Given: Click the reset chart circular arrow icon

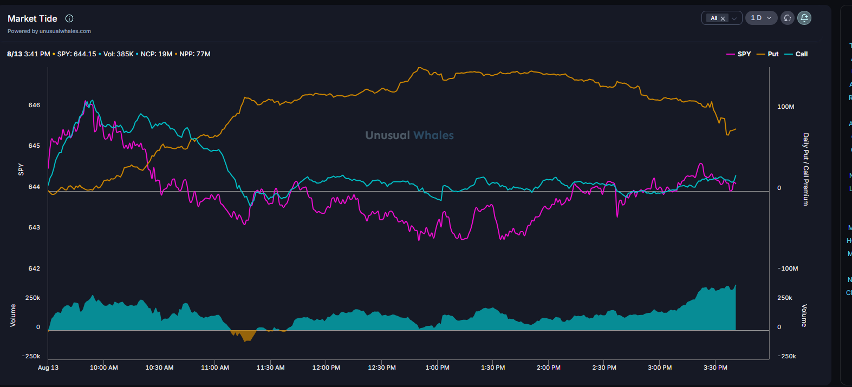Looking at the screenshot, I should [x=787, y=18].
